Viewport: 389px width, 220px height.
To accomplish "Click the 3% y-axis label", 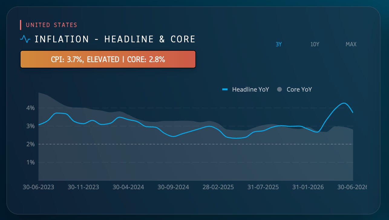I will click(x=31, y=126).
